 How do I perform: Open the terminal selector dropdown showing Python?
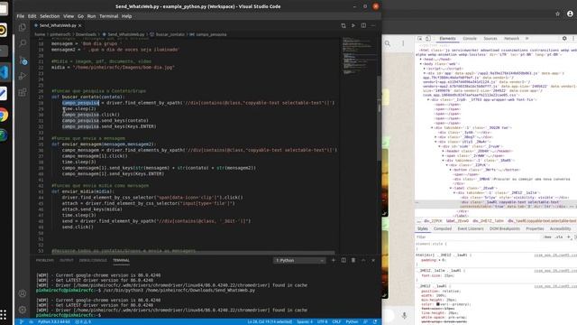(x=299, y=260)
